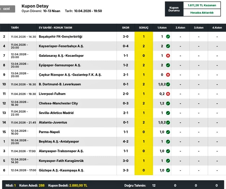Click the green check icon for Sevilla-Atletico Madrid

168,113
